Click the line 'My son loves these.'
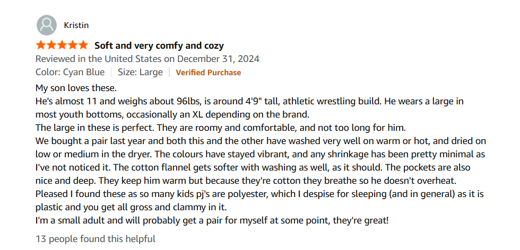Viewport: 520px width, 250px height. 76,88
